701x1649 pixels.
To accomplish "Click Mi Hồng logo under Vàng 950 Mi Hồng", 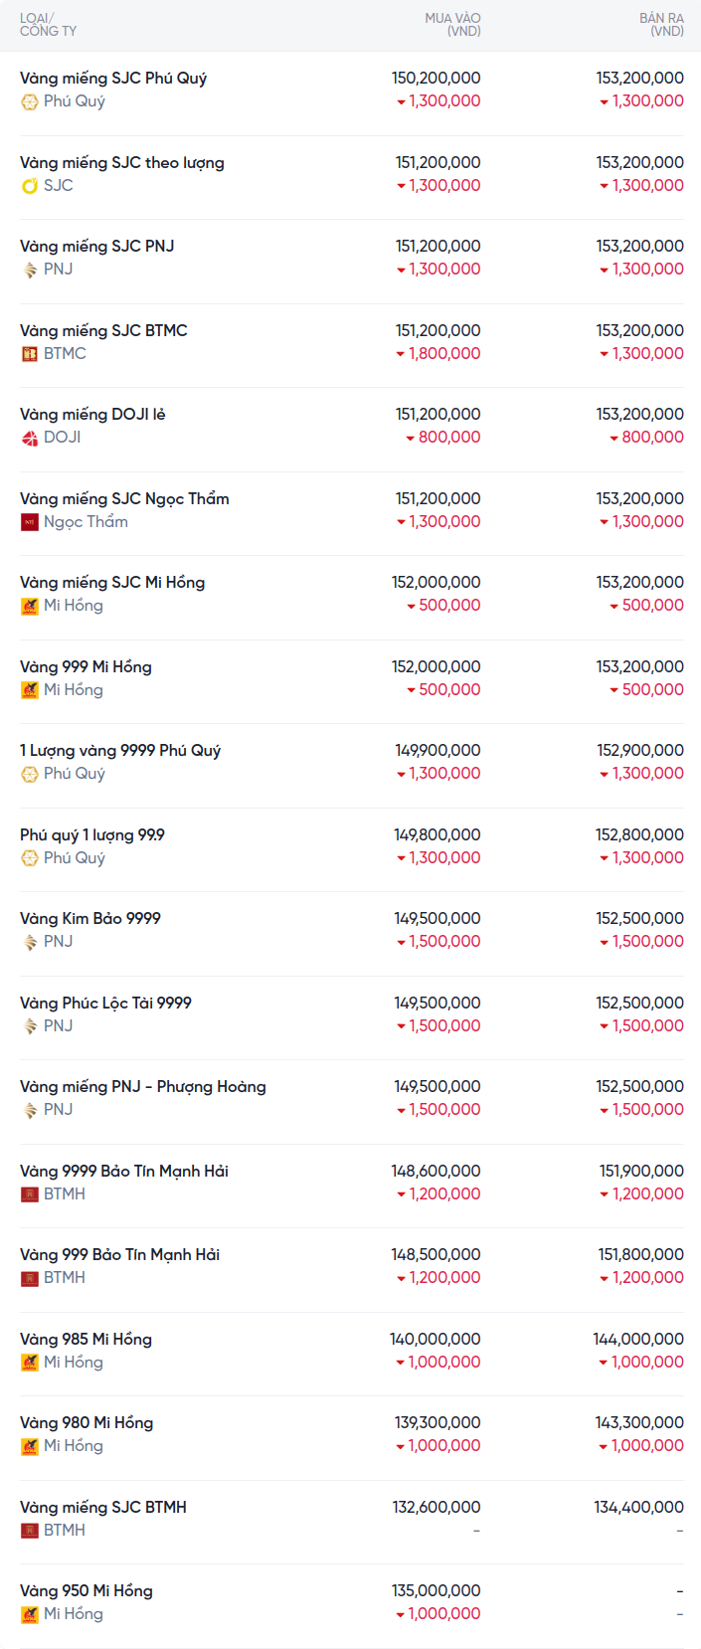I will [x=30, y=1614].
